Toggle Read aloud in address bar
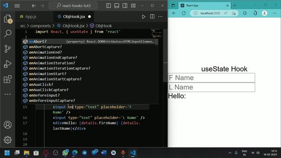281x158 pixels. click(226, 13)
